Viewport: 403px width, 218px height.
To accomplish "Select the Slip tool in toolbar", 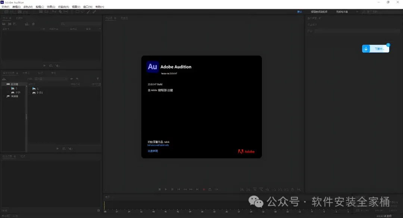I will click(x=66, y=12).
